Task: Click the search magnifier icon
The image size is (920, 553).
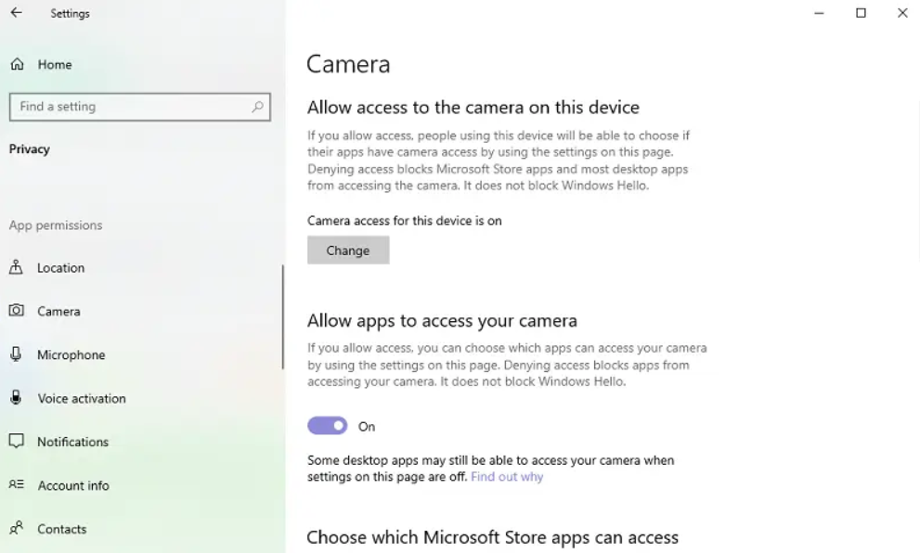Action: [258, 107]
